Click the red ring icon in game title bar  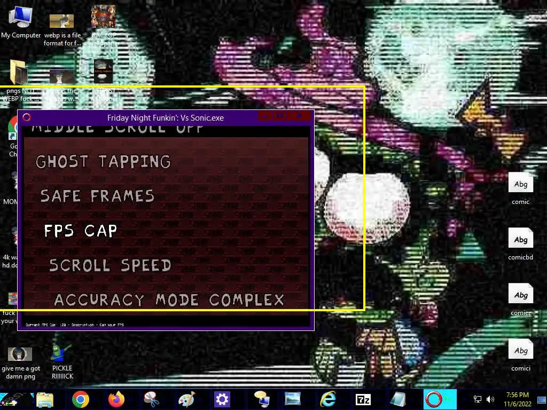(x=27, y=117)
